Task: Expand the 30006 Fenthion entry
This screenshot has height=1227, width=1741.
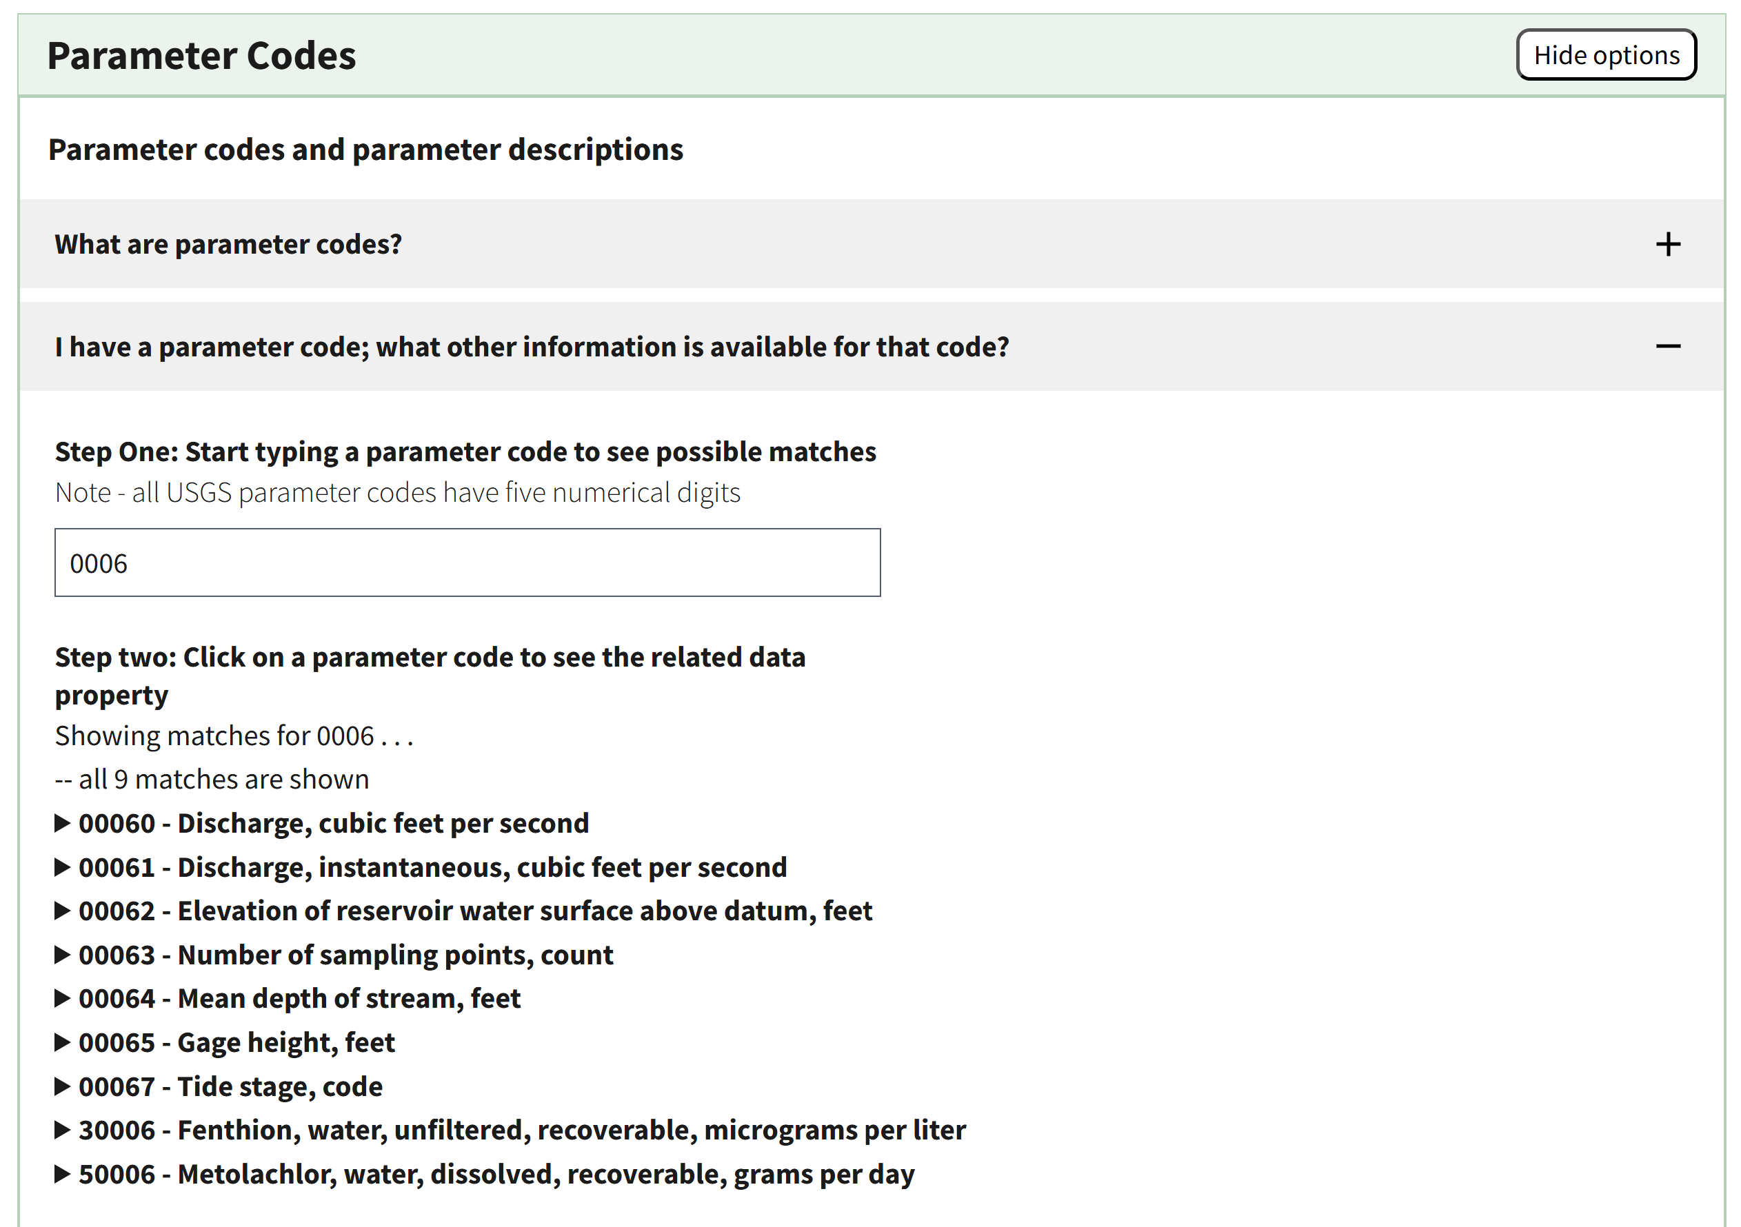Action: (x=63, y=1130)
